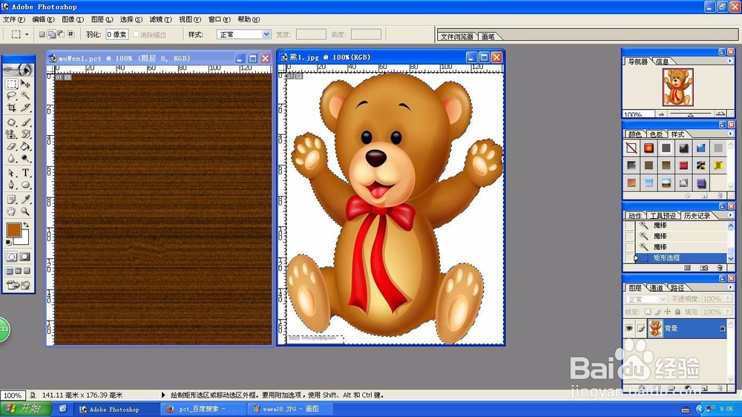
Task: Select the Dodge tool
Action: click(25, 158)
